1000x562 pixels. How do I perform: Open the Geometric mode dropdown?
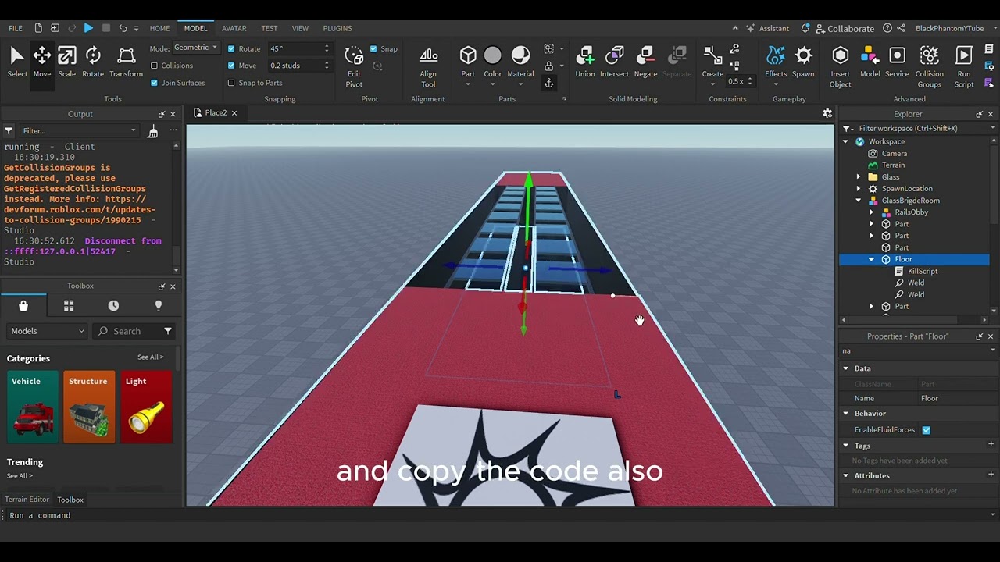point(195,48)
